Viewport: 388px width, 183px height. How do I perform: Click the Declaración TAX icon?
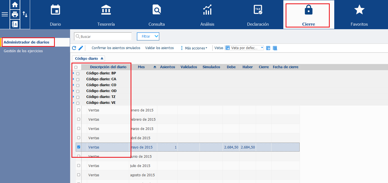pyautogui.click(x=258, y=10)
